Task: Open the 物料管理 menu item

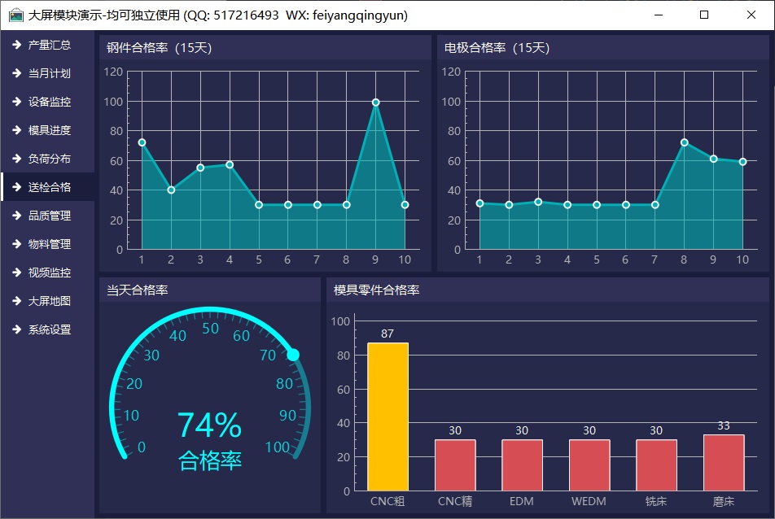Action: pyautogui.click(x=49, y=244)
